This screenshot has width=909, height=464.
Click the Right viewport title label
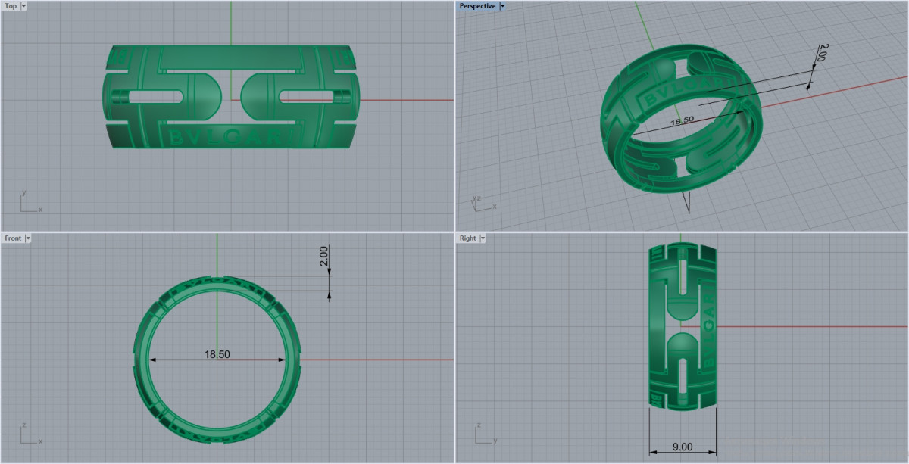pyautogui.click(x=467, y=238)
